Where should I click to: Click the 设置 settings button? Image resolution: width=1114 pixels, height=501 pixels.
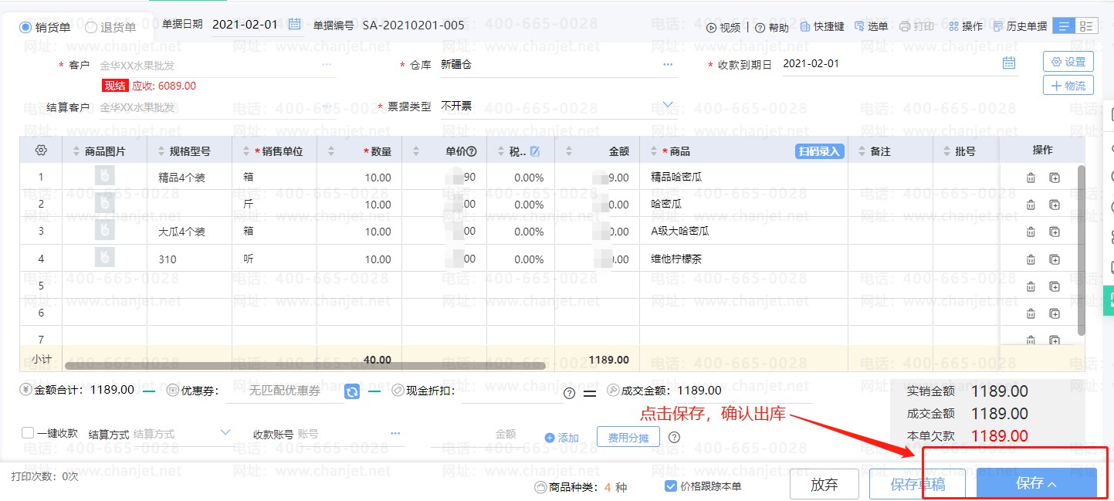point(1068,62)
